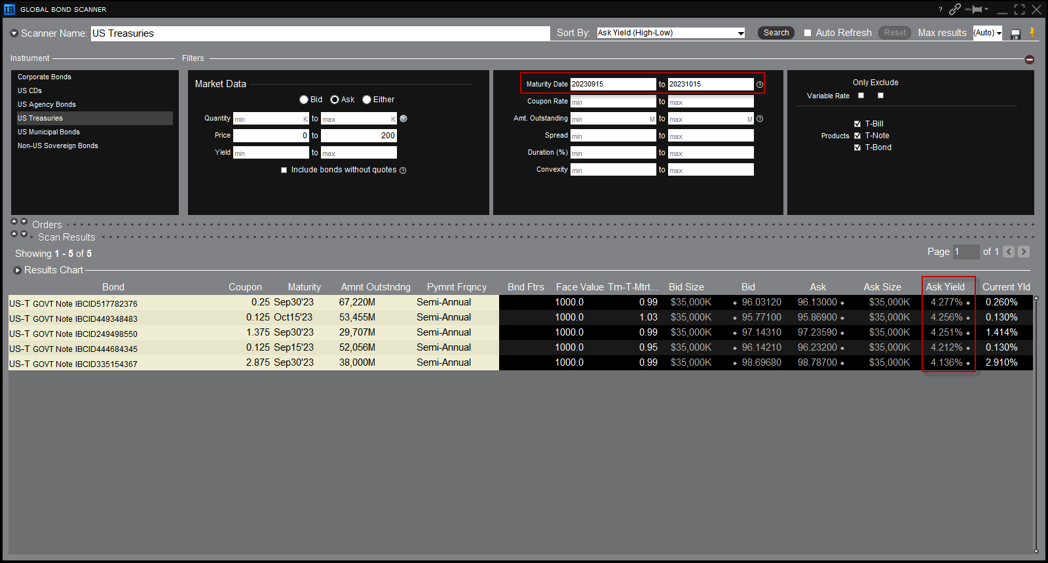This screenshot has height=563, width=1048.
Task: Click the Yield min field
Action: 271,153
